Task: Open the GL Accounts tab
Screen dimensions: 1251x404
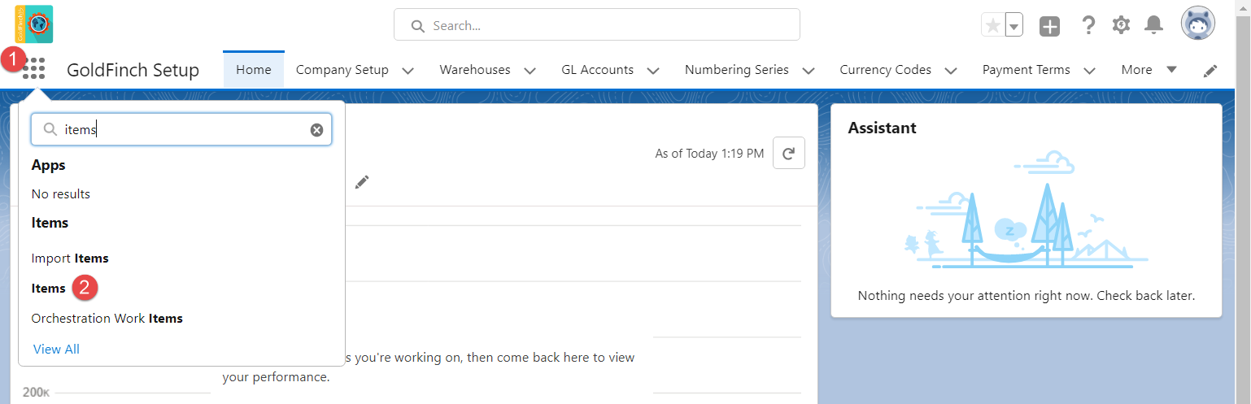Action: pos(598,70)
